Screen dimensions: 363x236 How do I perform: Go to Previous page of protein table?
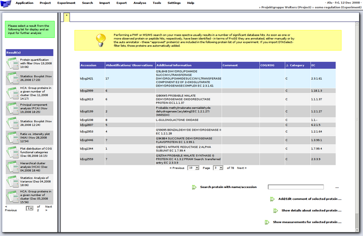click(177, 168)
